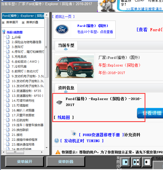Click the expand-menu icon beside 菜单展开 text

pyautogui.click(x=3, y=23)
